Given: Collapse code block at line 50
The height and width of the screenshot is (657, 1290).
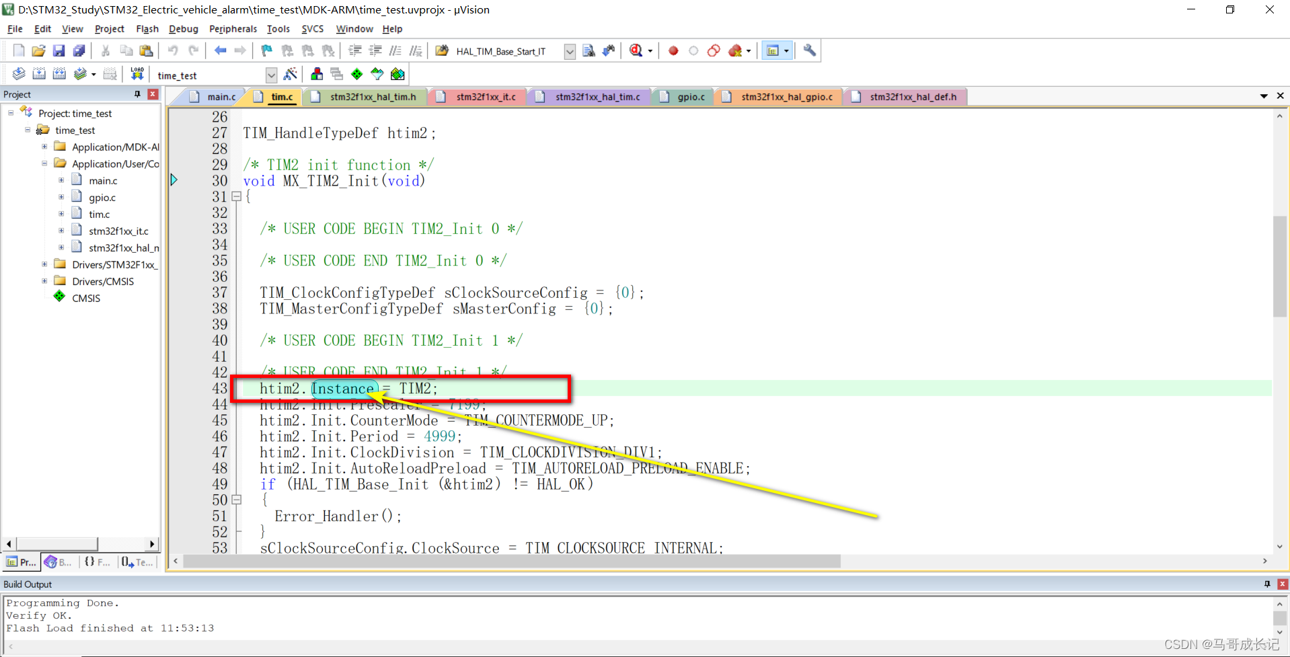Looking at the screenshot, I should click(x=236, y=500).
